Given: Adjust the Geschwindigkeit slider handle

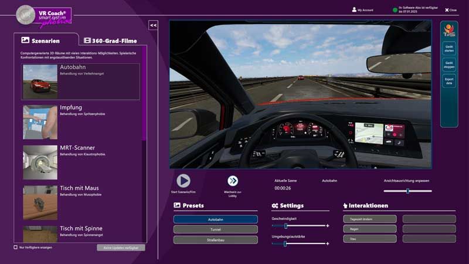Looking at the screenshot, I should point(286,226).
